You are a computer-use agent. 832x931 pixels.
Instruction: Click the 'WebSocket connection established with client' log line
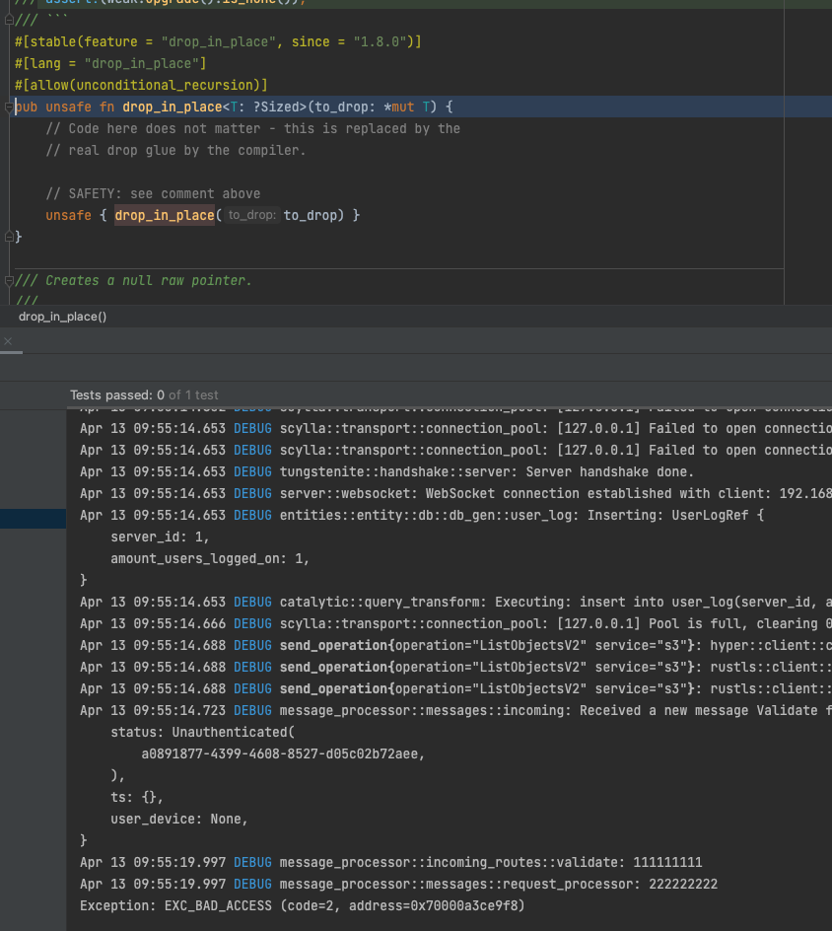tap(455, 493)
